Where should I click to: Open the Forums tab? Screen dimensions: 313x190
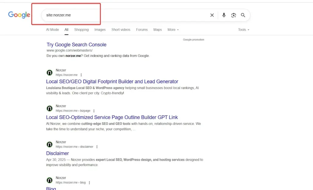coord(142,30)
